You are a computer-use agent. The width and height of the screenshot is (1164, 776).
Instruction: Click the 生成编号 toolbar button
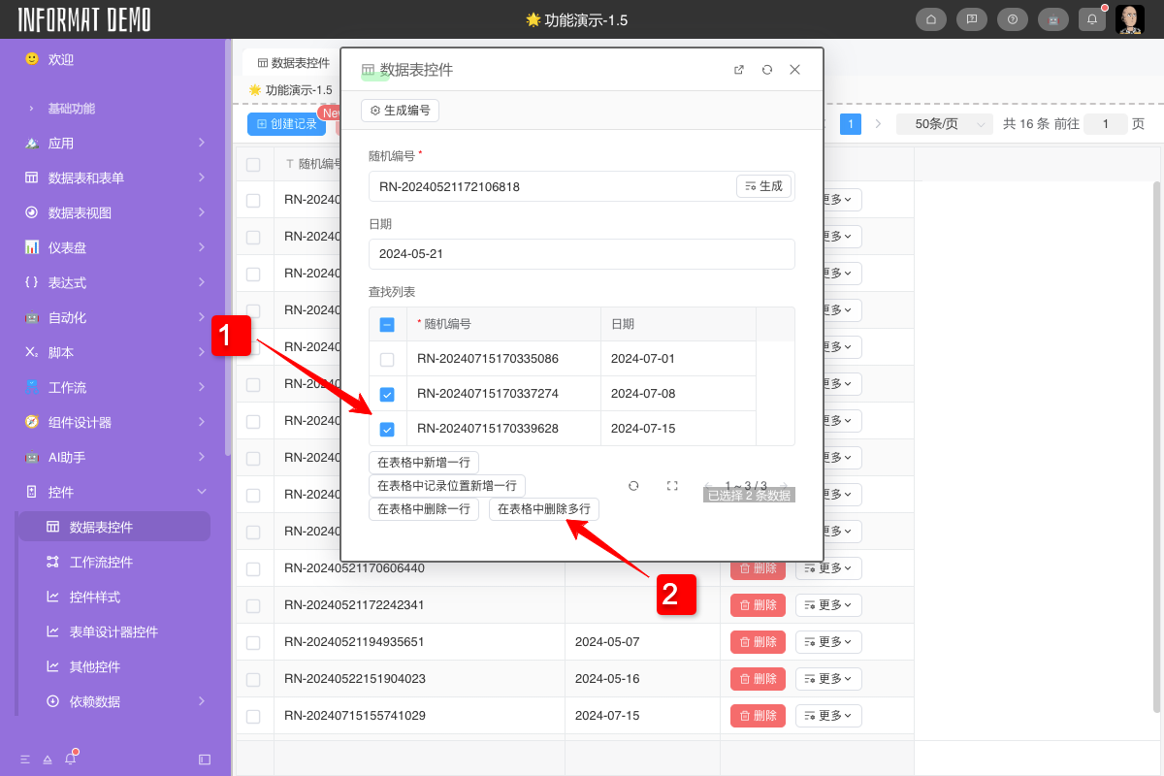[x=400, y=111]
